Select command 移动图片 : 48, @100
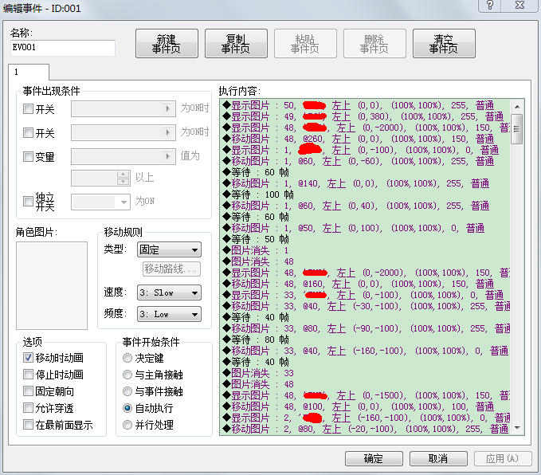The height and width of the screenshot is (475, 541). (359, 406)
